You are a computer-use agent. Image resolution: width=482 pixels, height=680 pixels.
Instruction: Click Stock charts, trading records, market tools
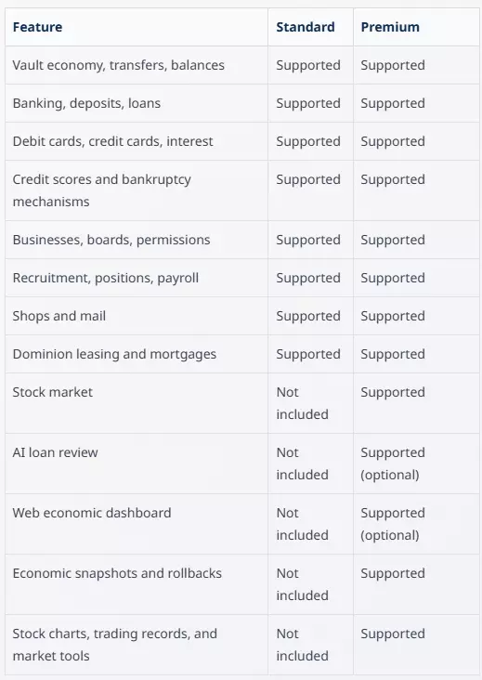[x=114, y=645]
